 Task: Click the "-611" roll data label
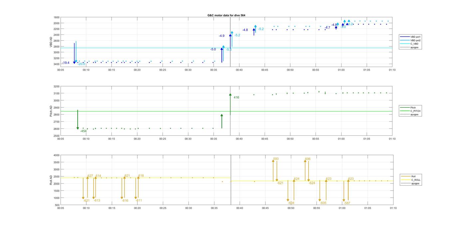tap(139, 200)
